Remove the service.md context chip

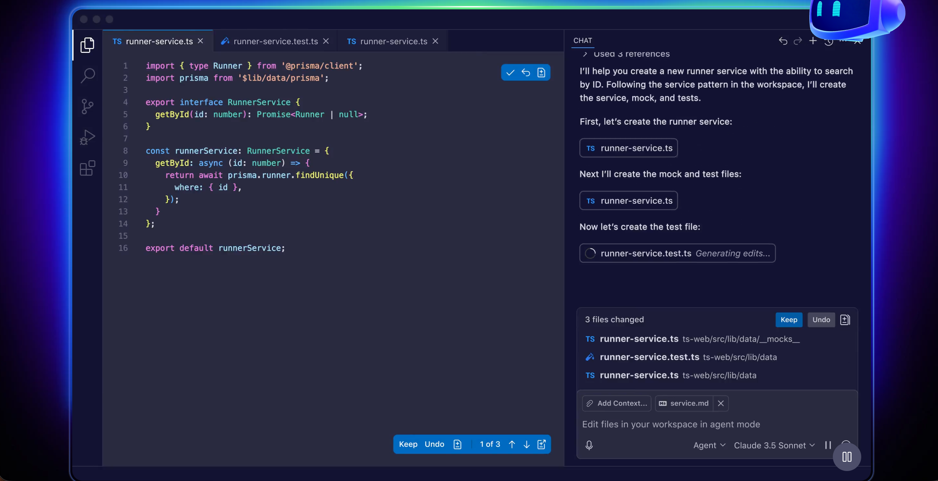pos(720,403)
